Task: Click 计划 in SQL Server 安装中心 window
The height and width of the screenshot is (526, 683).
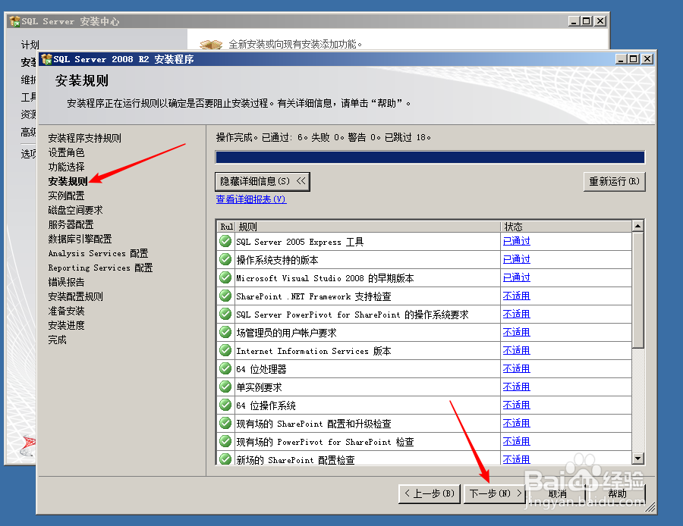Action: [30, 45]
